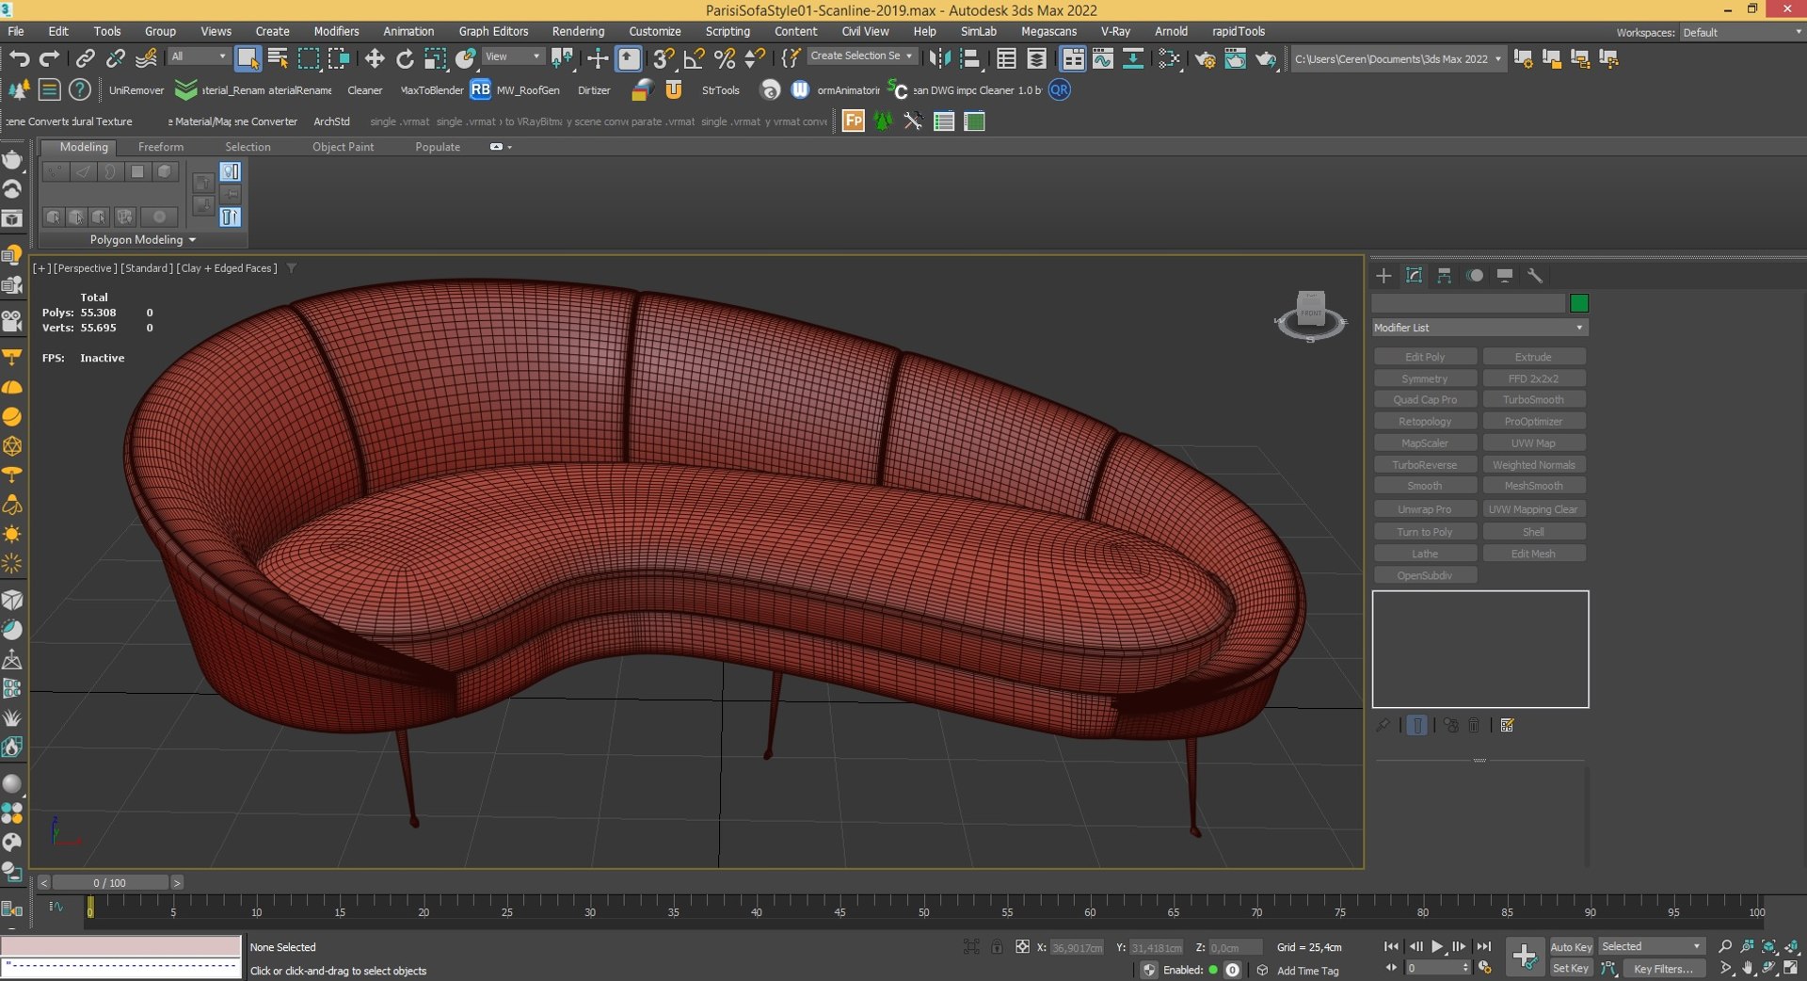Open Render Setup teapot gear icon

point(1205,58)
